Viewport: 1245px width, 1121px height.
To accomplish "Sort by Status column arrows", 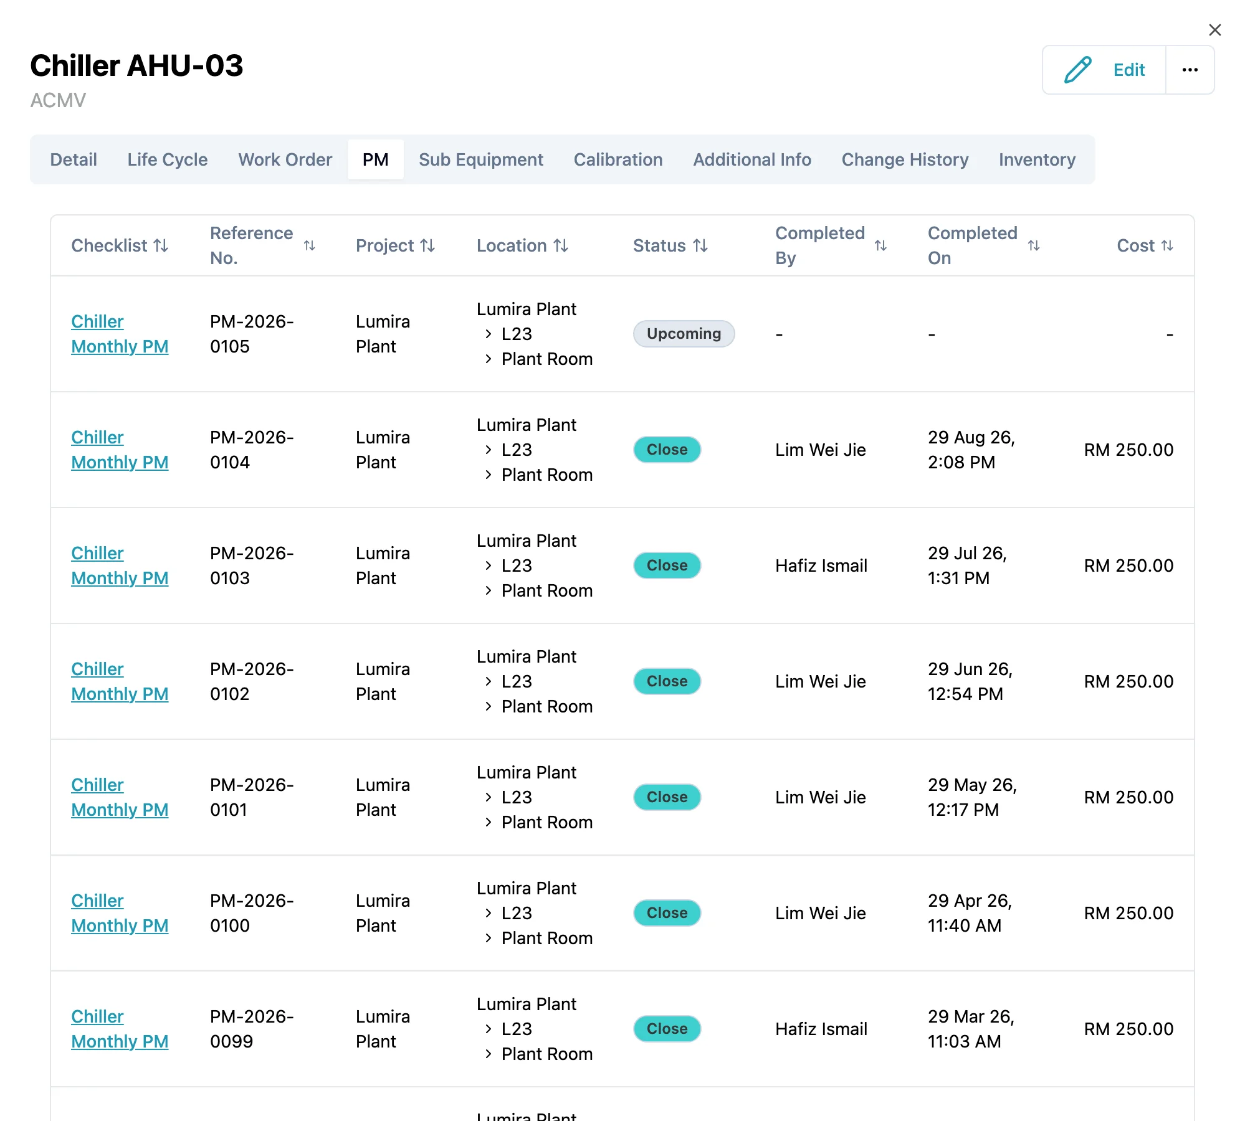I will click(x=700, y=245).
